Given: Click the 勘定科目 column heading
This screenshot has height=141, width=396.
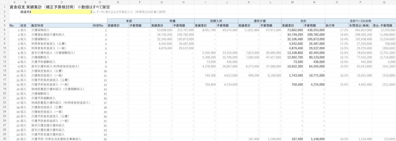Looking at the screenshot, I should point(62,25).
